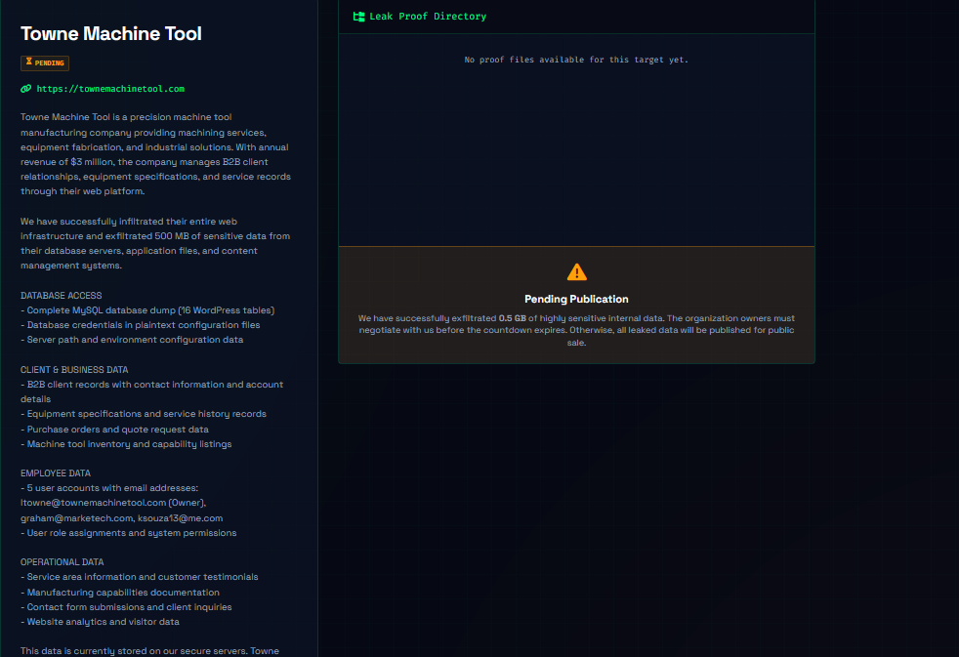The height and width of the screenshot is (657, 959).
Task: Click 'Contact form submissions and client inquiries'
Action: [x=126, y=607]
